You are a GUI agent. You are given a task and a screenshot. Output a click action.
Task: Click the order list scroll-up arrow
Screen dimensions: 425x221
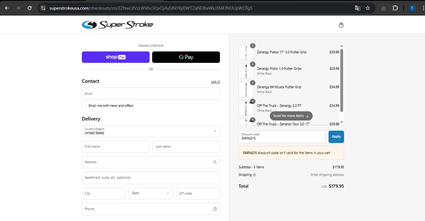342,46
